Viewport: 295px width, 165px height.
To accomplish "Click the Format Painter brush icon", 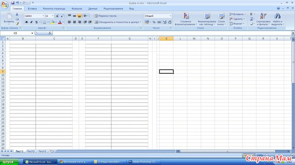I will 17,24.
